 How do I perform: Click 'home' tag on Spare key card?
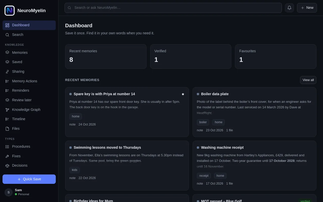click(x=76, y=117)
